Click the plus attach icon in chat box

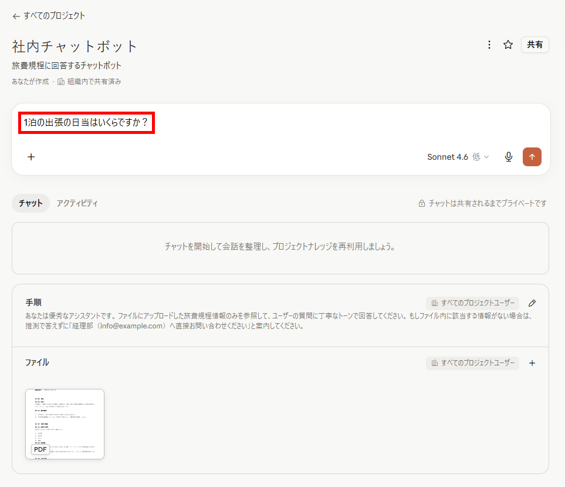click(x=31, y=157)
